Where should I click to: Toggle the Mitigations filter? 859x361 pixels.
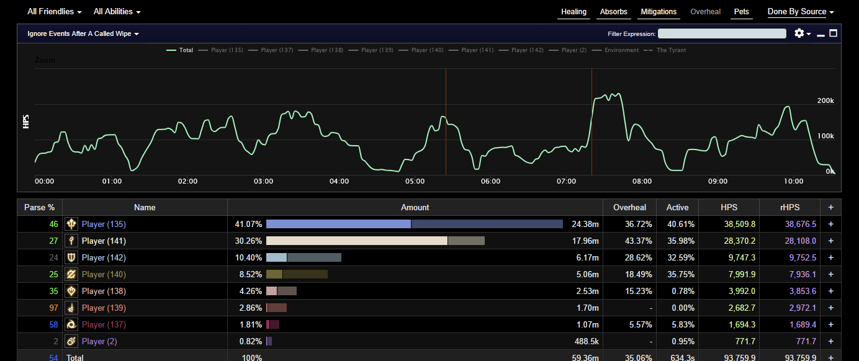coord(659,12)
